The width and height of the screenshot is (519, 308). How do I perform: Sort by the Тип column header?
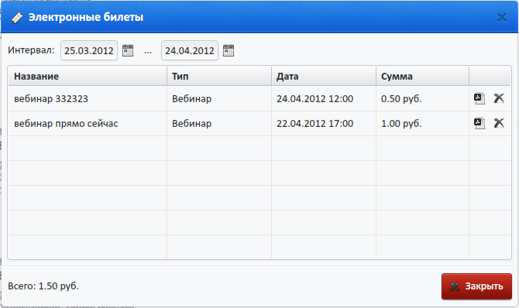click(x=219, y=77)
